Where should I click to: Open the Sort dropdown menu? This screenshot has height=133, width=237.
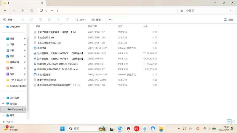(x=81, y=20)
